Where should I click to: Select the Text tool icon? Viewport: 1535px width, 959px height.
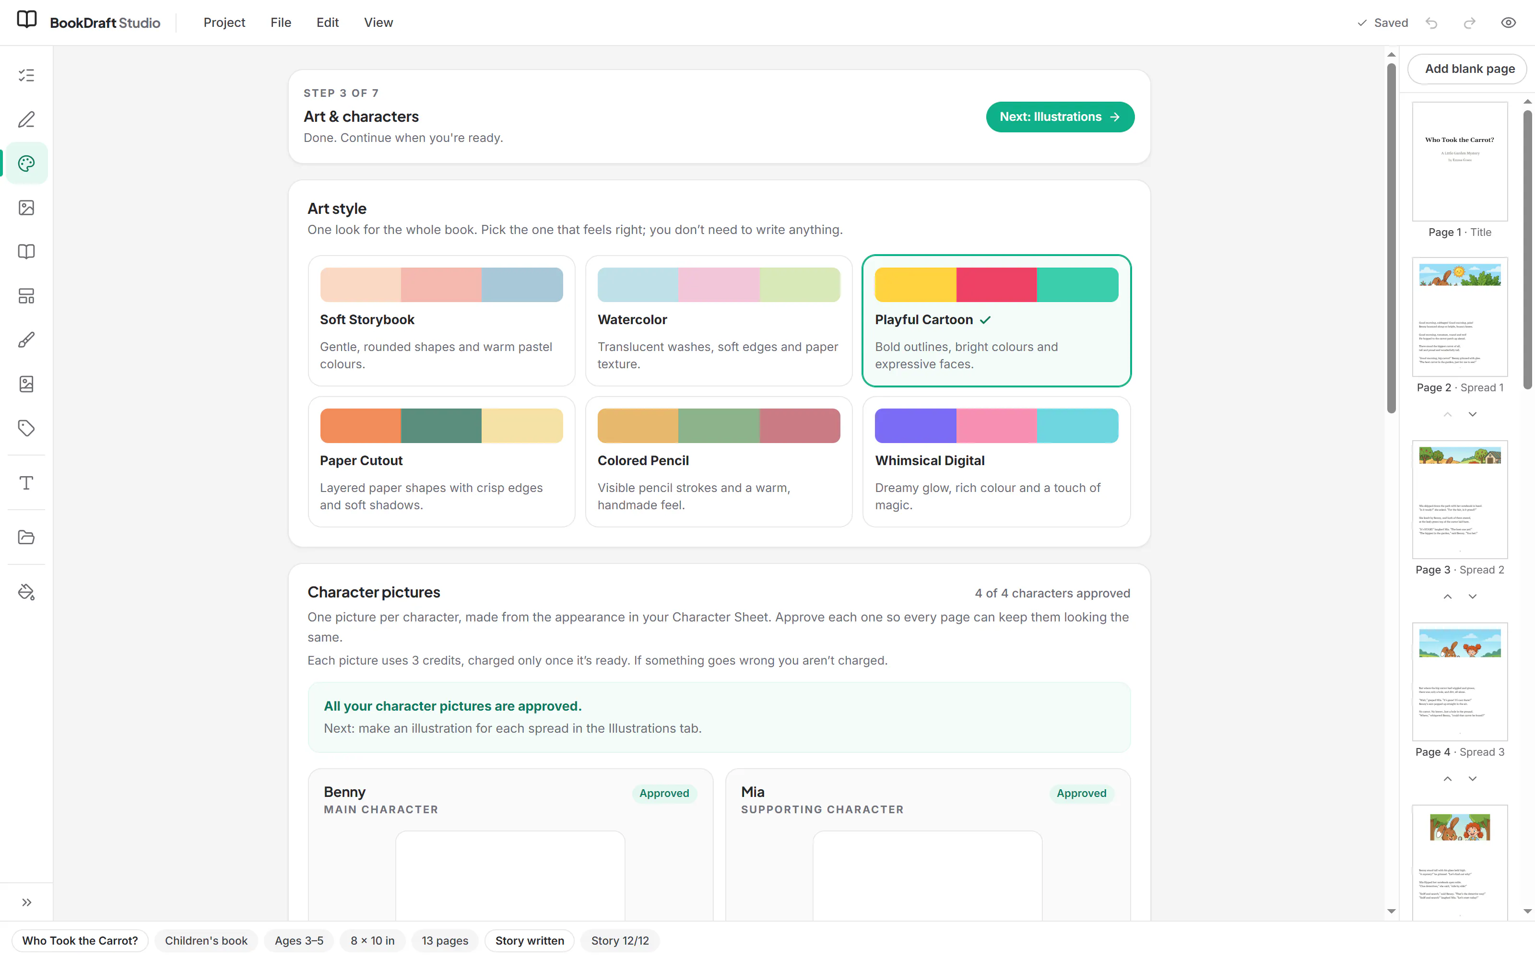click(x=26, y=483)
